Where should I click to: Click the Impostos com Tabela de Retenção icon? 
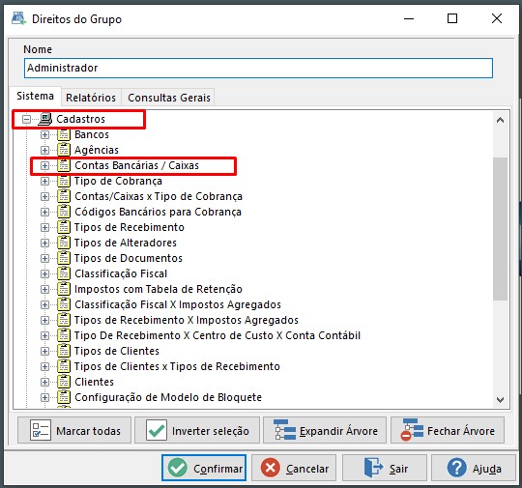tap(64, 289)
